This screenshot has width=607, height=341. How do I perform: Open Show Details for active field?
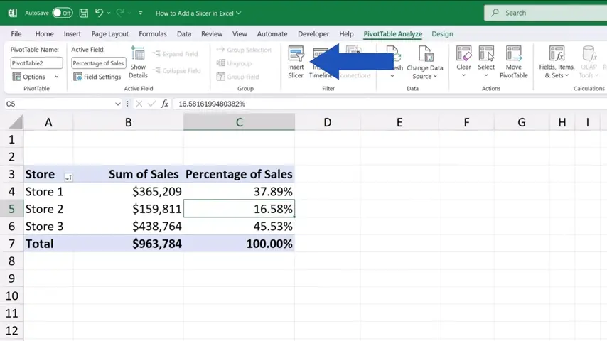click(138, 63)
